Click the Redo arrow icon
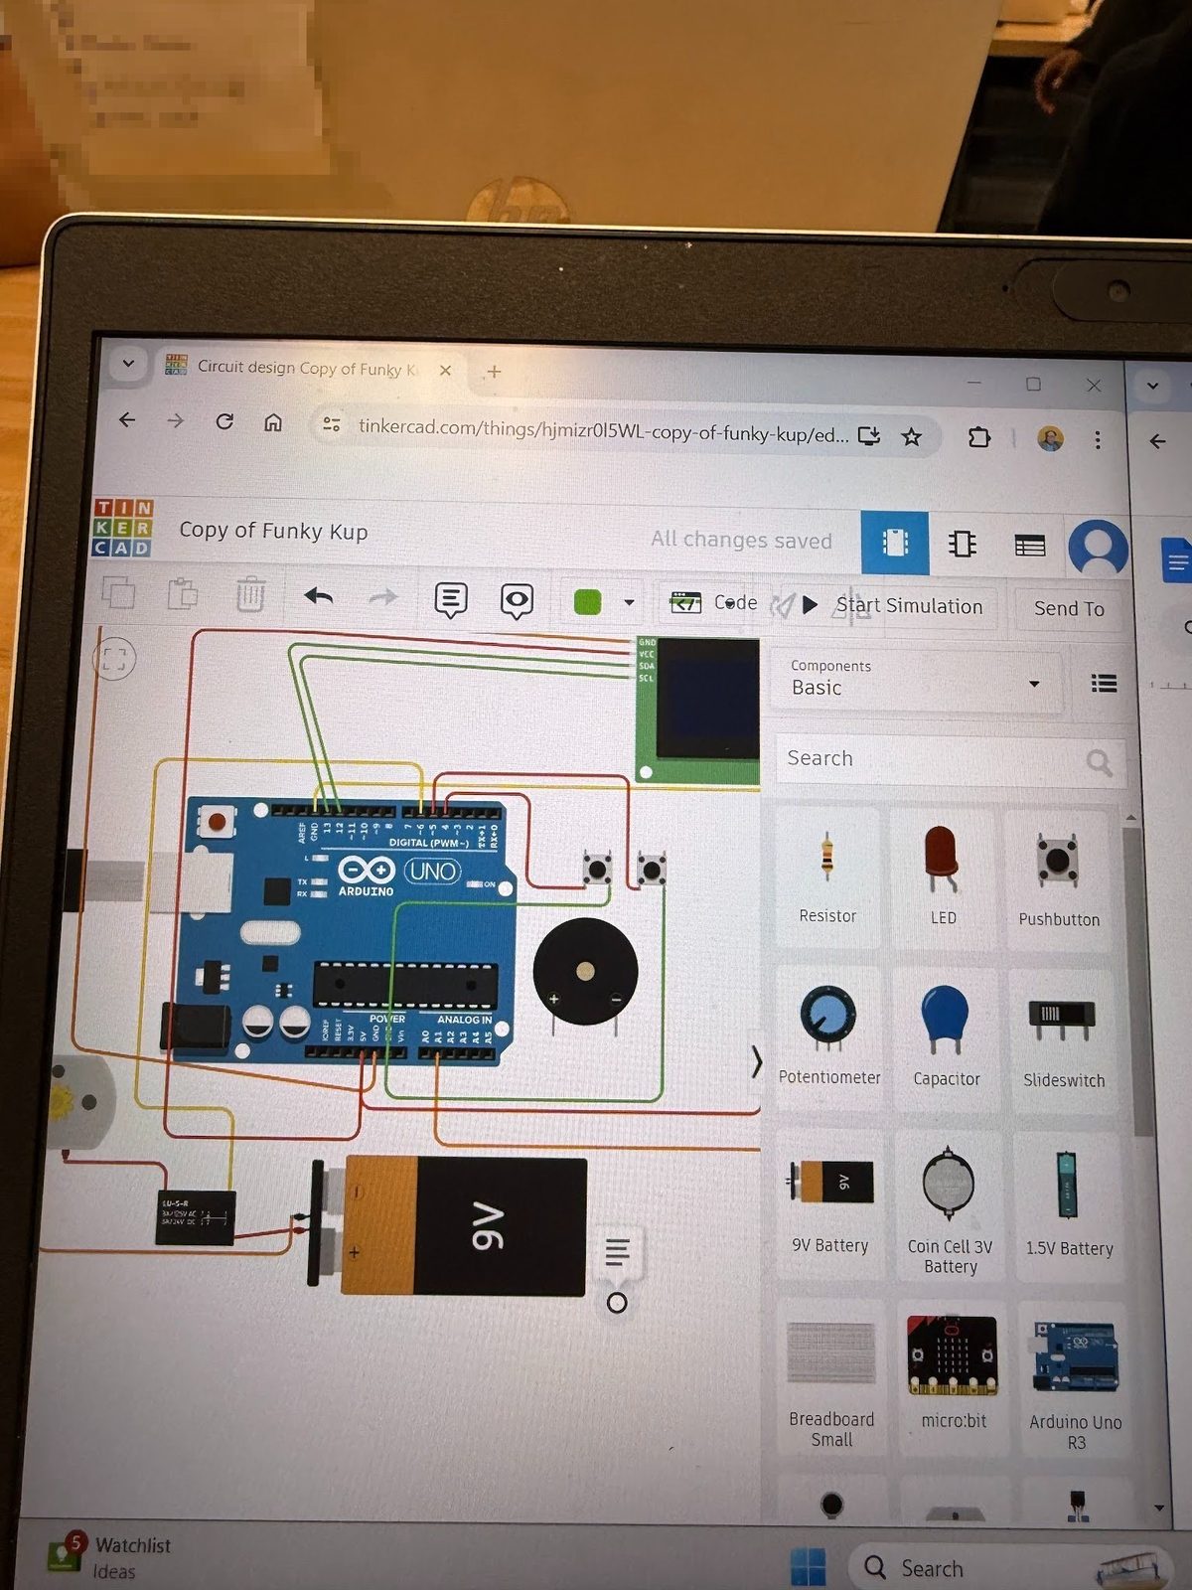 click(382, 597)
